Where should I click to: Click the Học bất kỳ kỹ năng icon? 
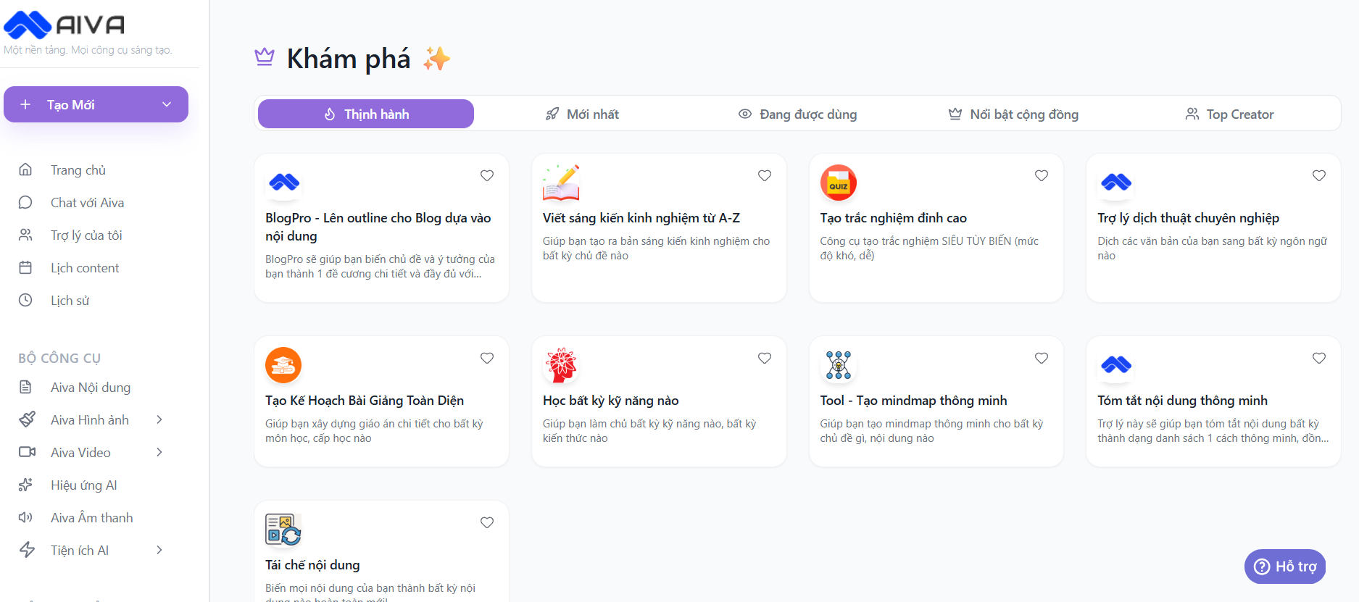click(x=561, y=365)
